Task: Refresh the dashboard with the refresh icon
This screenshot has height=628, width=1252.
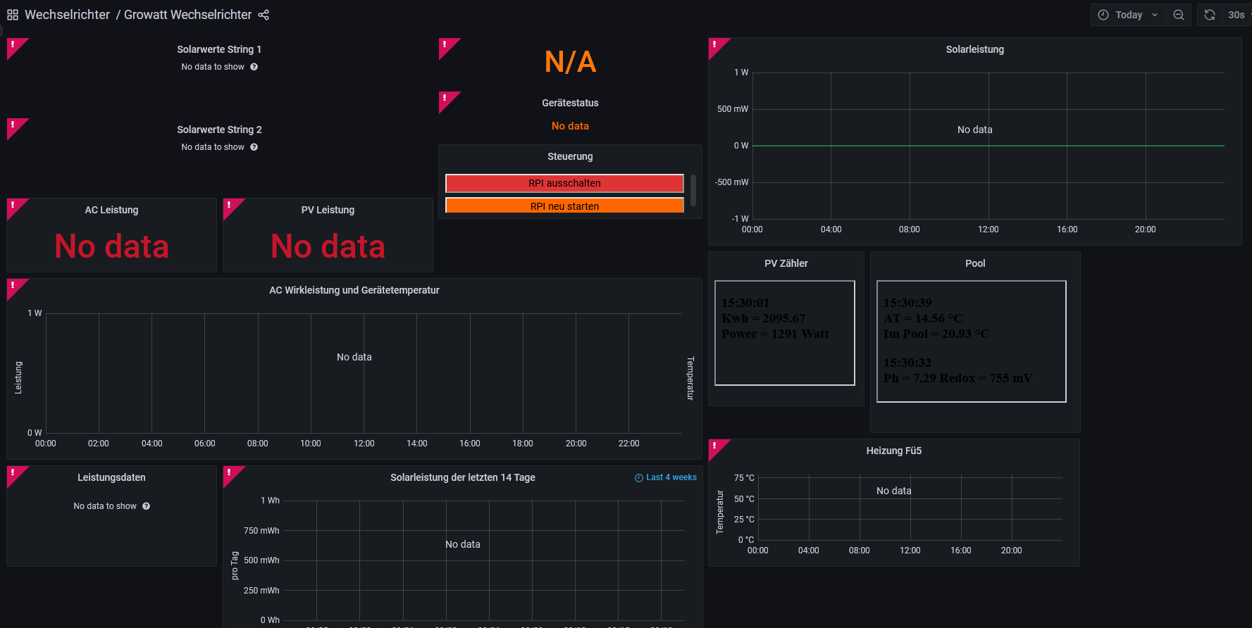Action: point(1210,15)
